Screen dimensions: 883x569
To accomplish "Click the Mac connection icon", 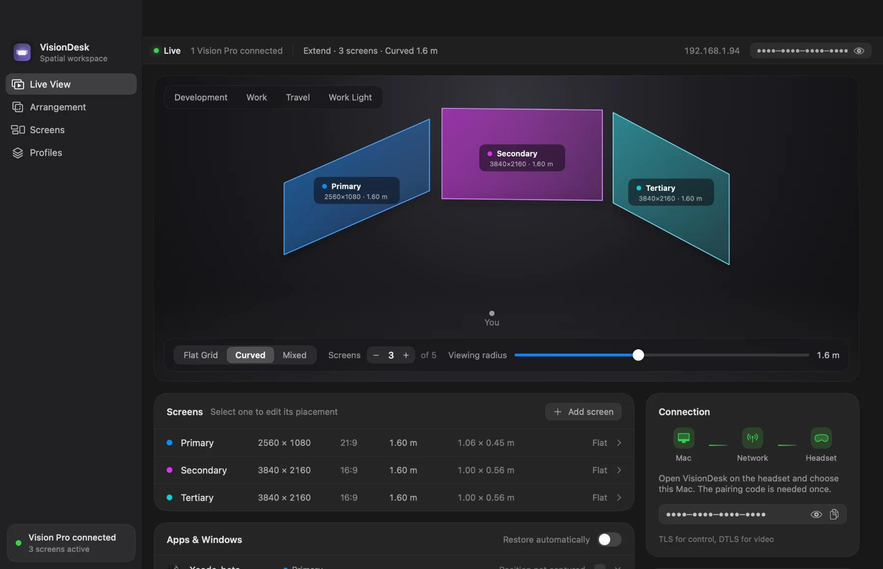I will click(x=683, y=438).
